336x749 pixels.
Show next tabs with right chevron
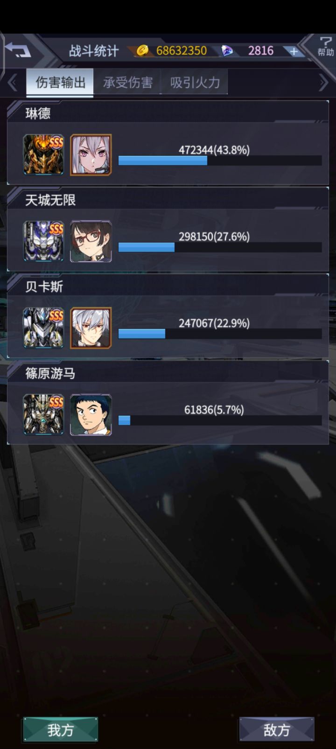(x=323, y=83)
